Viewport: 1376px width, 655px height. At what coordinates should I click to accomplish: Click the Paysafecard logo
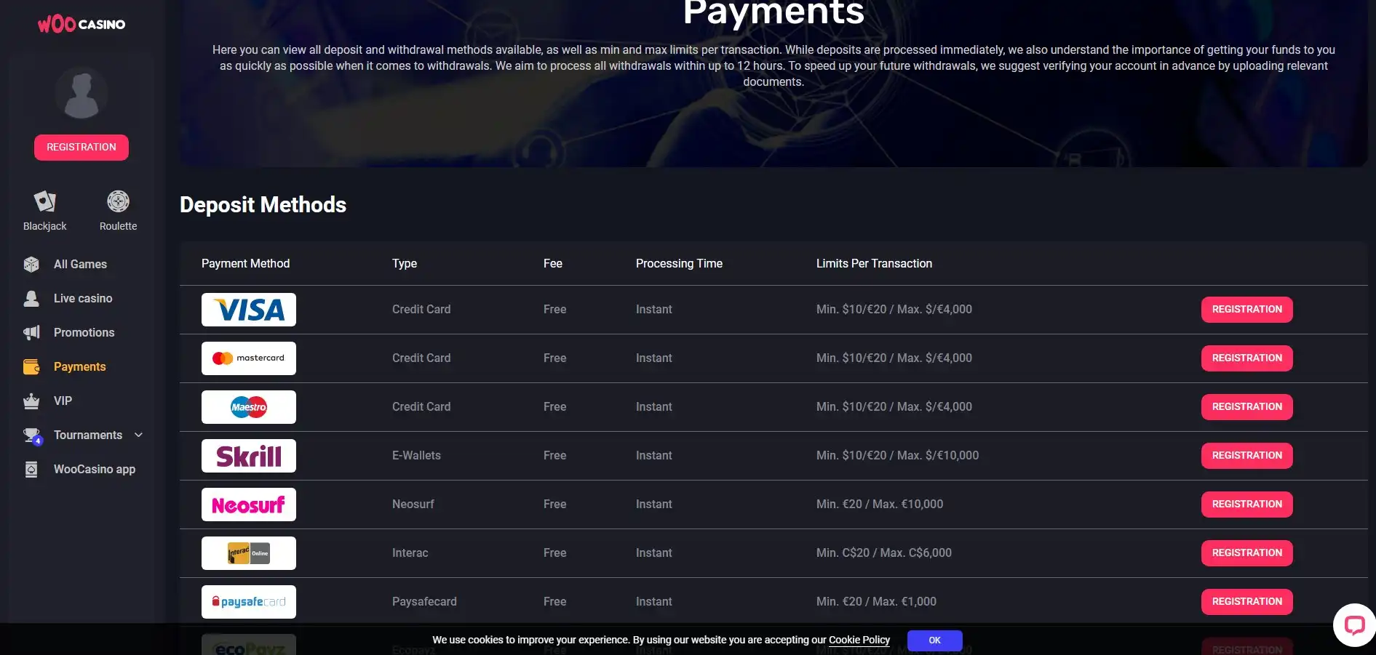coord(249,602)
